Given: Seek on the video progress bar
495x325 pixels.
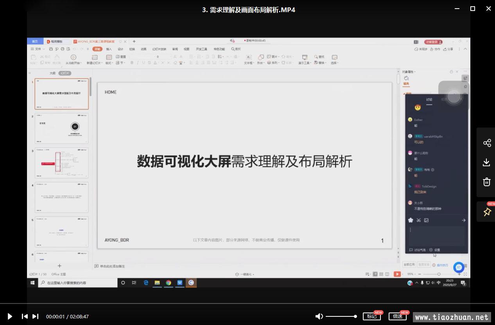Looking at the screenshot, I should point(247,303).
